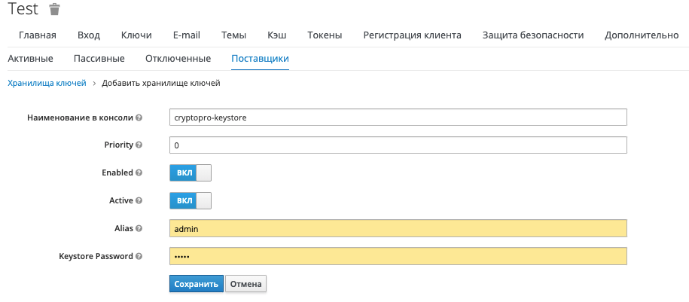Viewport: 689px width, 302px height.
Task: Toggle the Enabled switch off
Action: 191,172
